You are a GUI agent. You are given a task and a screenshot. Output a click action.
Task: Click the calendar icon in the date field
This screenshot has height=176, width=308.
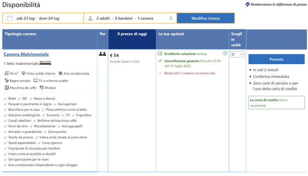[x=10, y=18]
